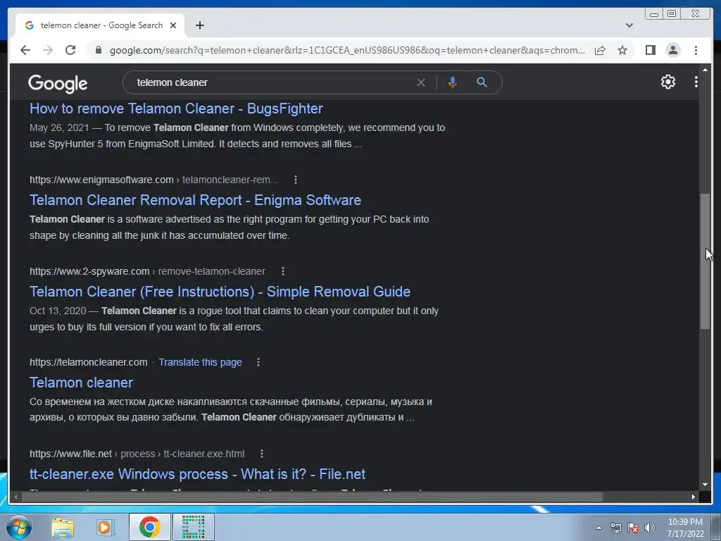Bookmark this page with the star
Image resolution: width=721 pixels, height=541 pixels.
[x=622, y=50]
